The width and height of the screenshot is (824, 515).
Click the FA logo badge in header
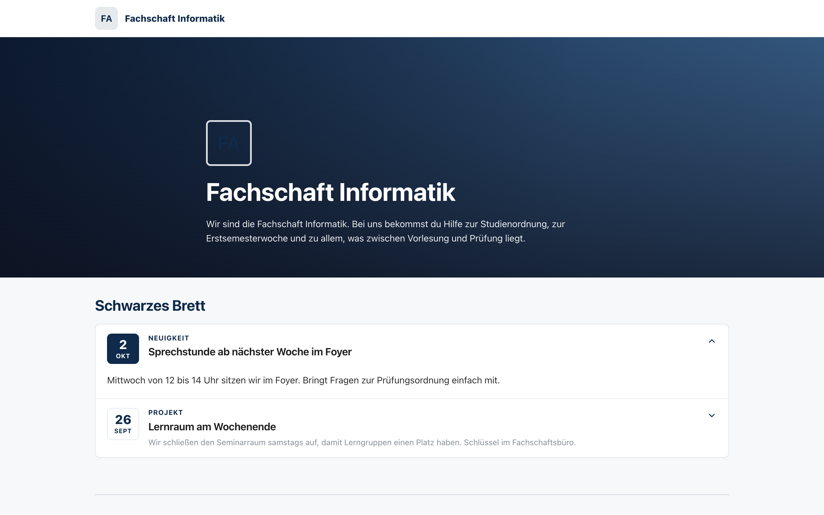tap(106, 18)
